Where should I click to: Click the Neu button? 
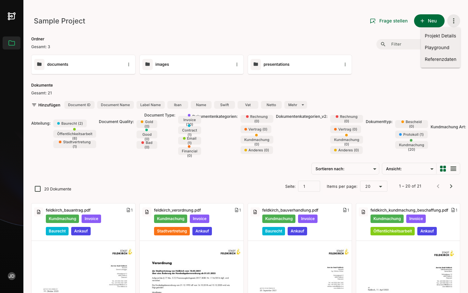[x=429, y=21]
